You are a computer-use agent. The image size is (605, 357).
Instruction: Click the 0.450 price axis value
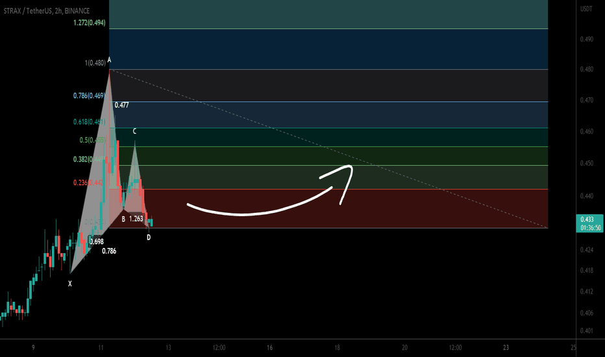586,164
